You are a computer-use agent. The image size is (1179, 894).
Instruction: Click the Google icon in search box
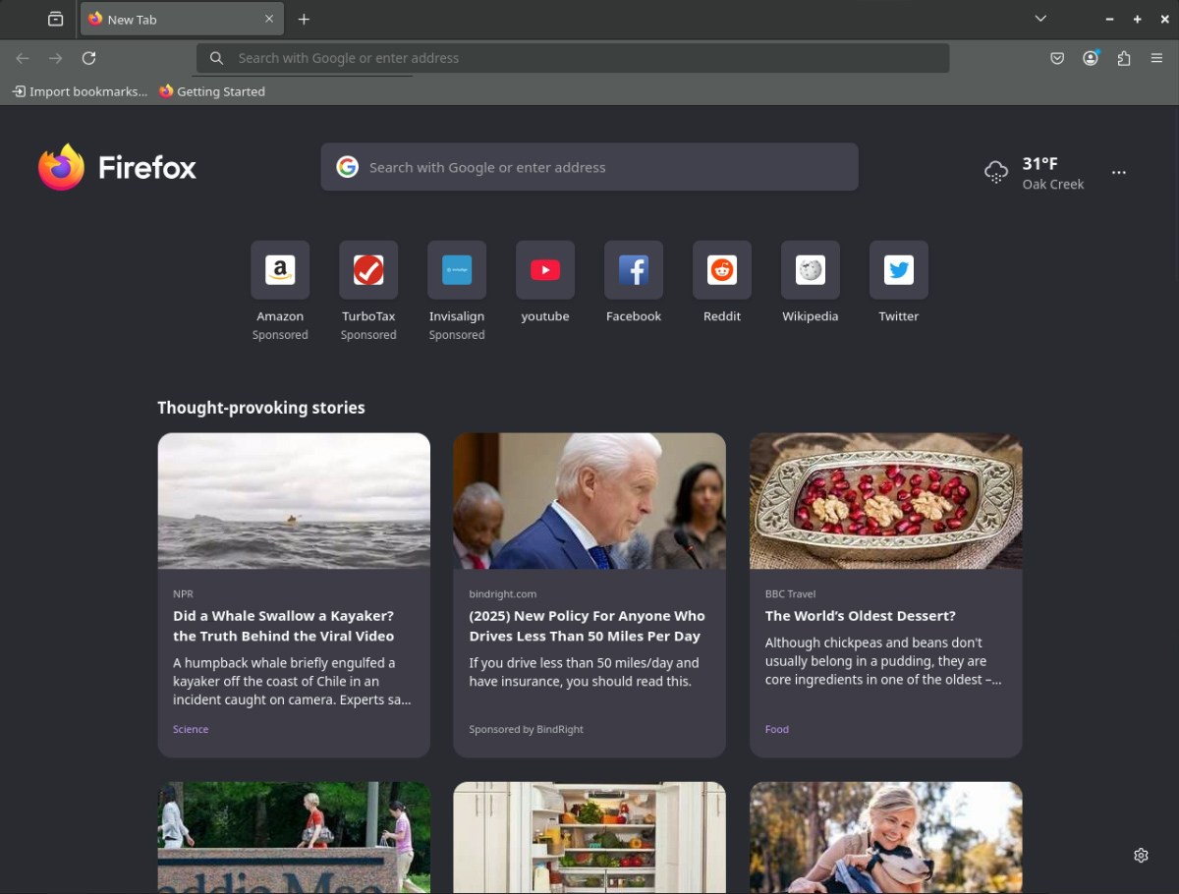[347, 167]
